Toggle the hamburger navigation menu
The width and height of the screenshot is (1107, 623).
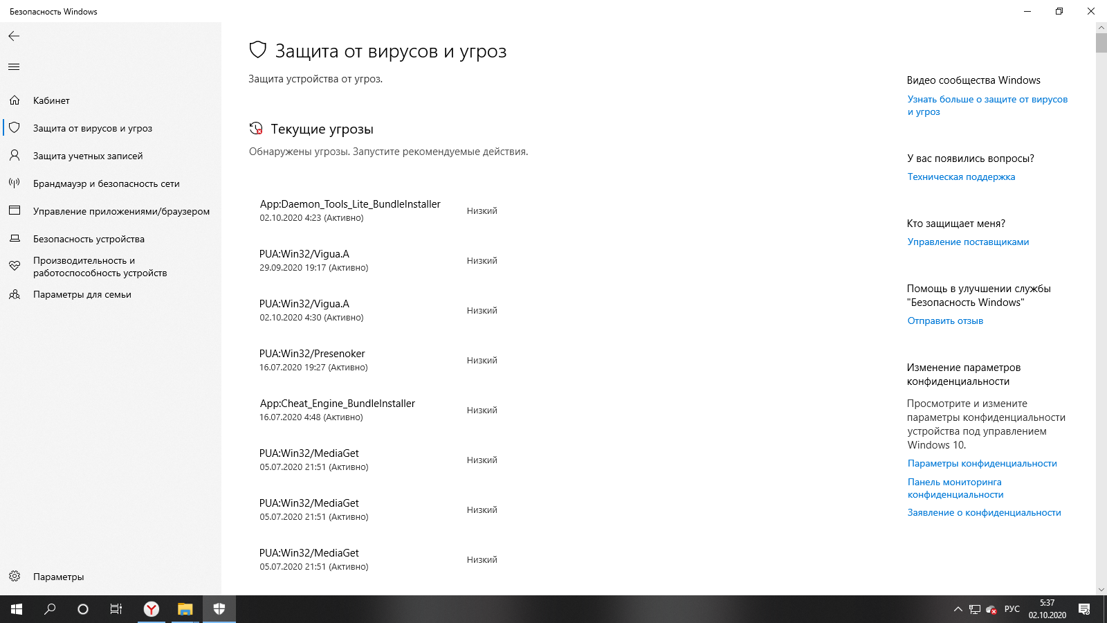(x=14, y=67)
